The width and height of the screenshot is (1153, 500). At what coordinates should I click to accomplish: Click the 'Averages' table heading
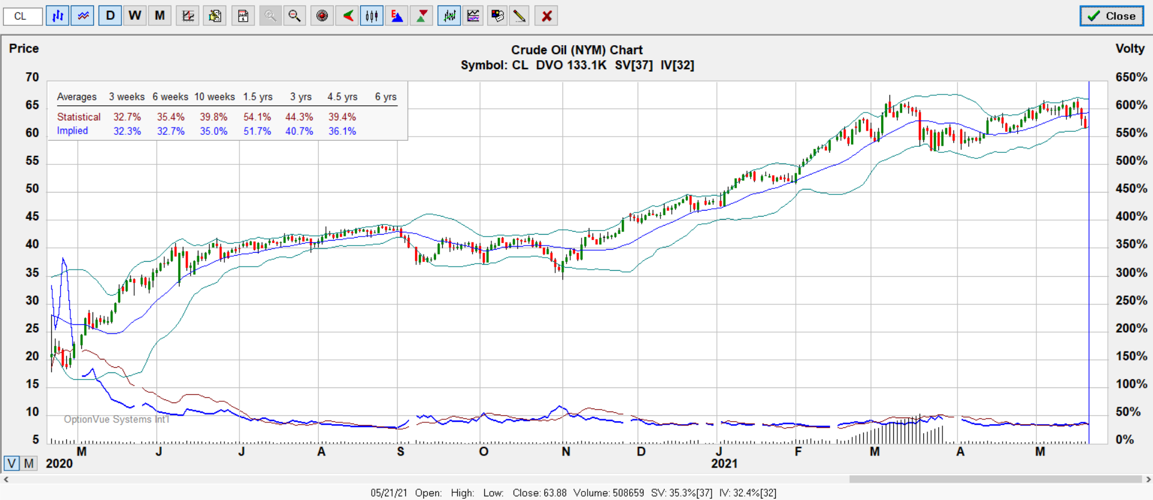pyautogui.click(x=76, y=97)
